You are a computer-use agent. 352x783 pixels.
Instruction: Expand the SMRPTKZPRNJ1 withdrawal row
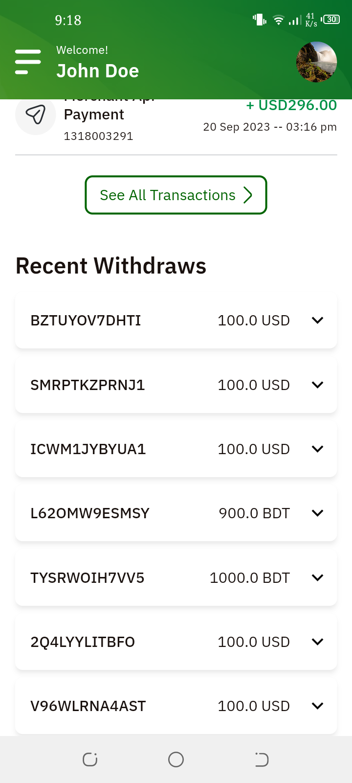click(317, 385)
